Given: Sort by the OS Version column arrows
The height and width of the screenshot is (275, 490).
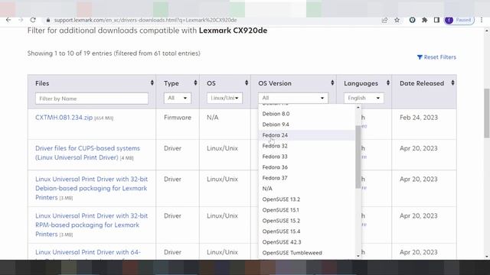Looking at the screenshot, I should click(332, 82).
